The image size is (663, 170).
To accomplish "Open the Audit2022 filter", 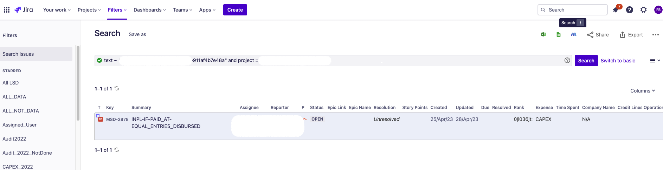I will [x=14, y=139].
